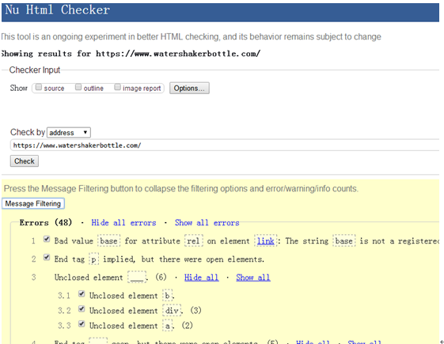Click the Errors (48) heading
The width and height of the screenshot is (444, 344).
[x=46, y=223]
